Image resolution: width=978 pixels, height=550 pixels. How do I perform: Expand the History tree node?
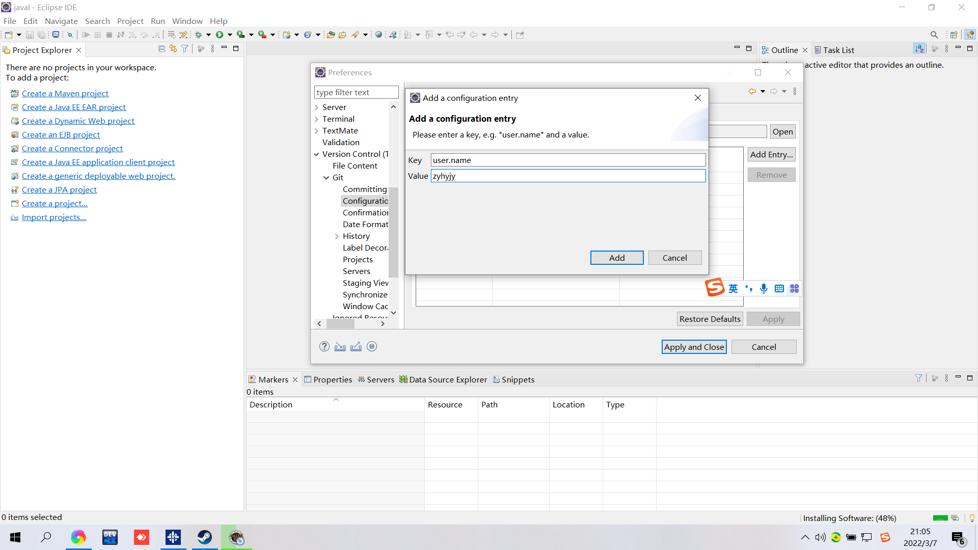click(337, 236)
